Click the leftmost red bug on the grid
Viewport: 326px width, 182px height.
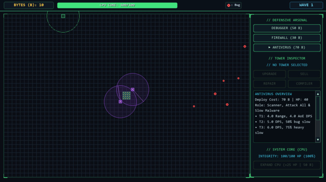pos(194,106)
